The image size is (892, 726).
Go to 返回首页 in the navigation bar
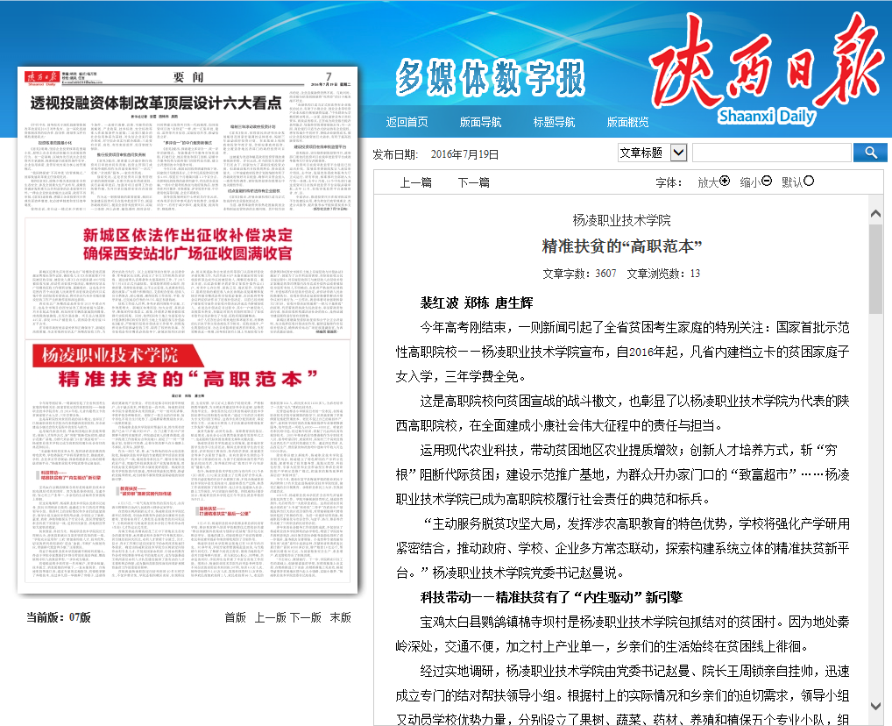407,122
